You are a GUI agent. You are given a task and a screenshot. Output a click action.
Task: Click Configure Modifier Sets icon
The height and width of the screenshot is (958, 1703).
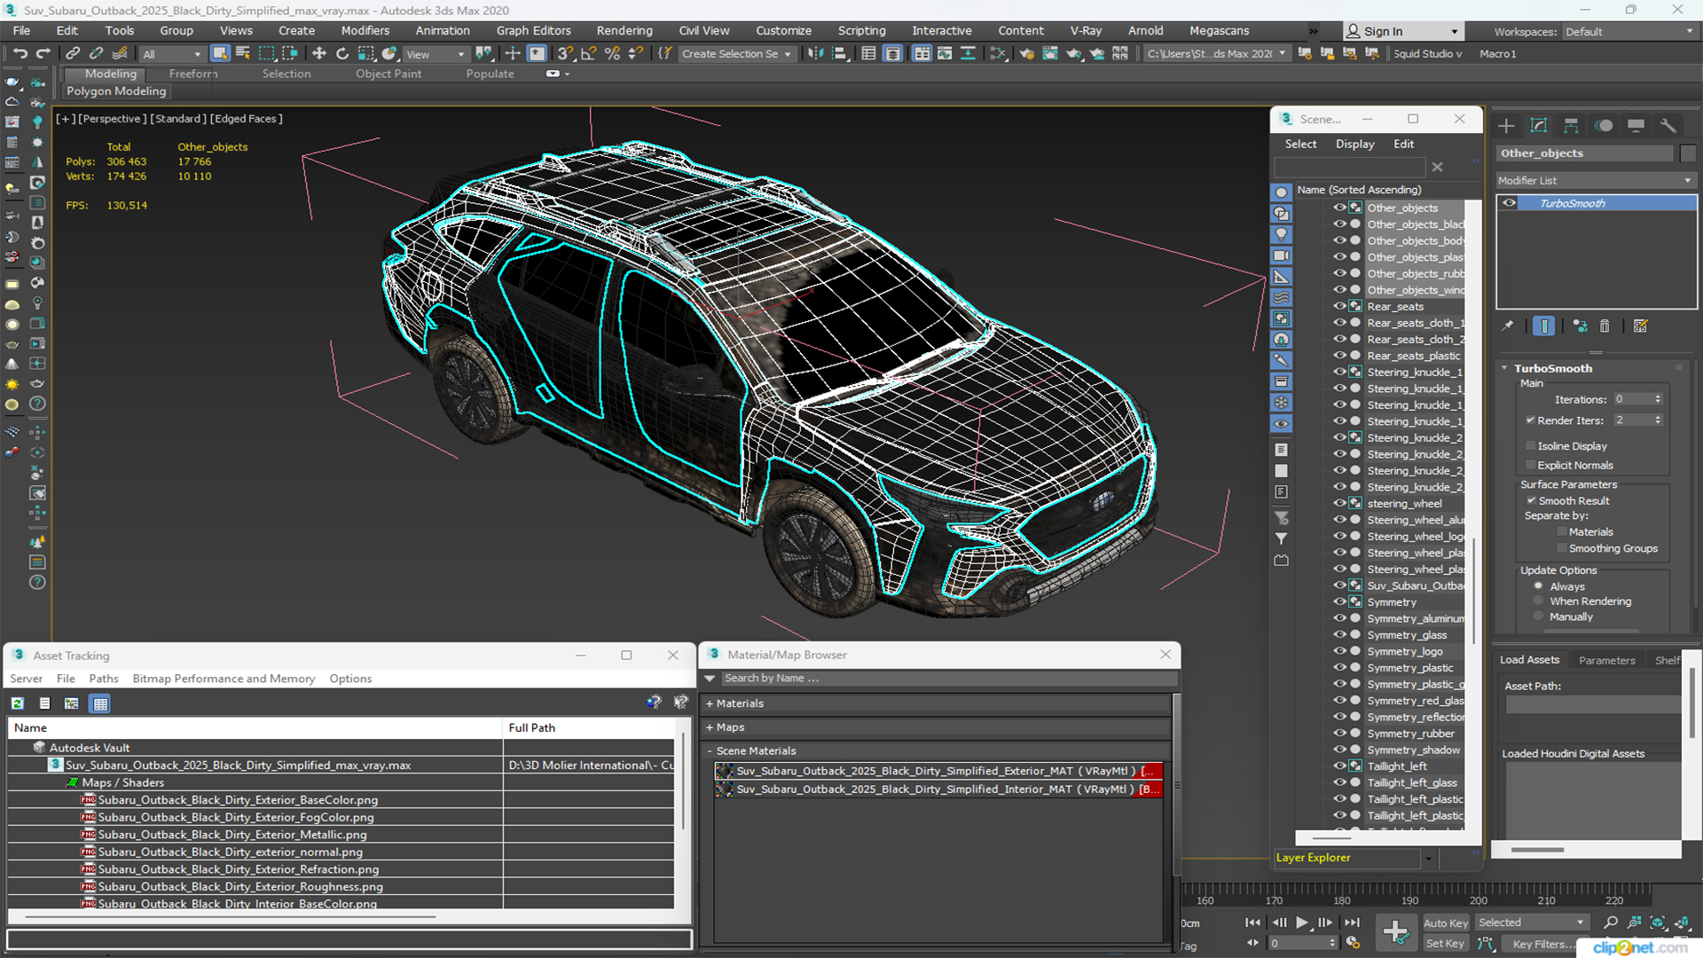[1641, 326]
